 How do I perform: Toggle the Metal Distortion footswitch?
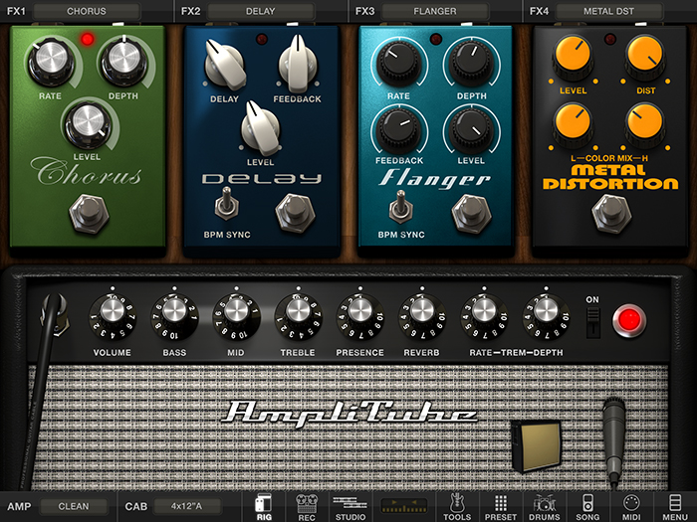(x=611, y=214)
